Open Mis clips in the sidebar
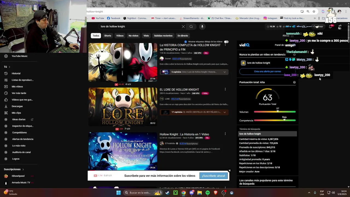 [16, 113]
